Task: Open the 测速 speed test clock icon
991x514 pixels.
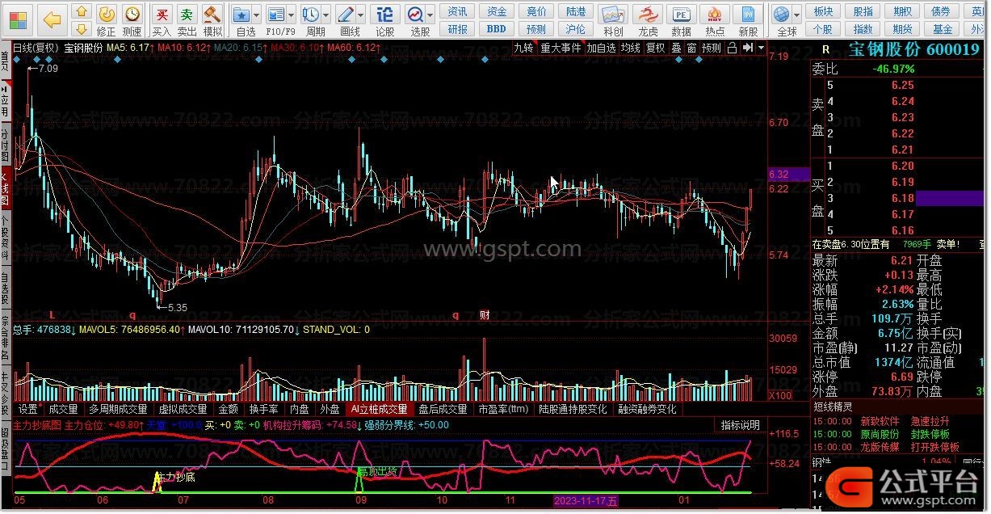Action: [x=132, y=19]
